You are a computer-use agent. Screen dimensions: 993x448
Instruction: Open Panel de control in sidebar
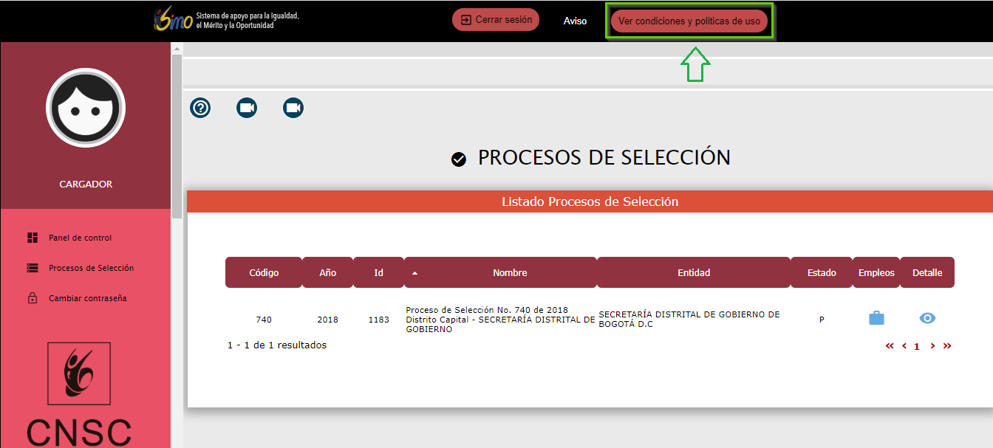click(80, 238)
